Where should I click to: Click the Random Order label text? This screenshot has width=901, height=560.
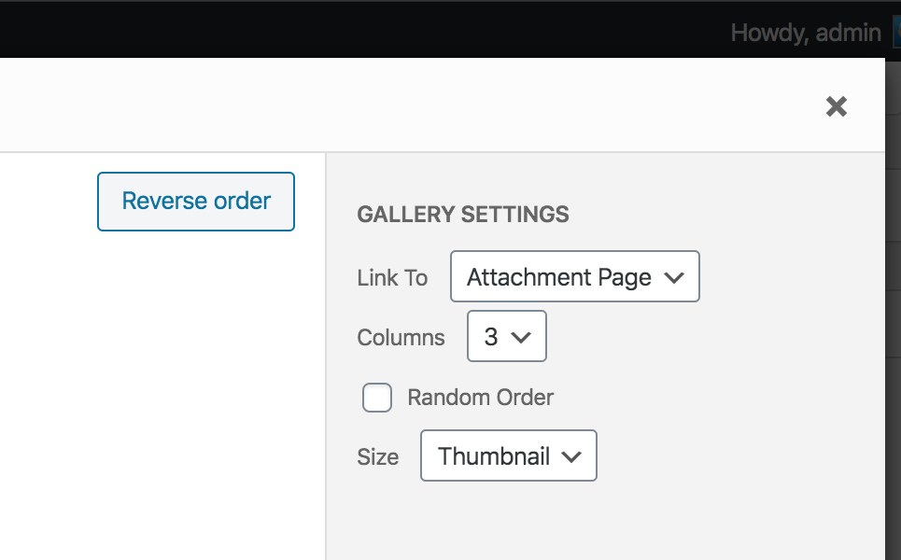481,398
